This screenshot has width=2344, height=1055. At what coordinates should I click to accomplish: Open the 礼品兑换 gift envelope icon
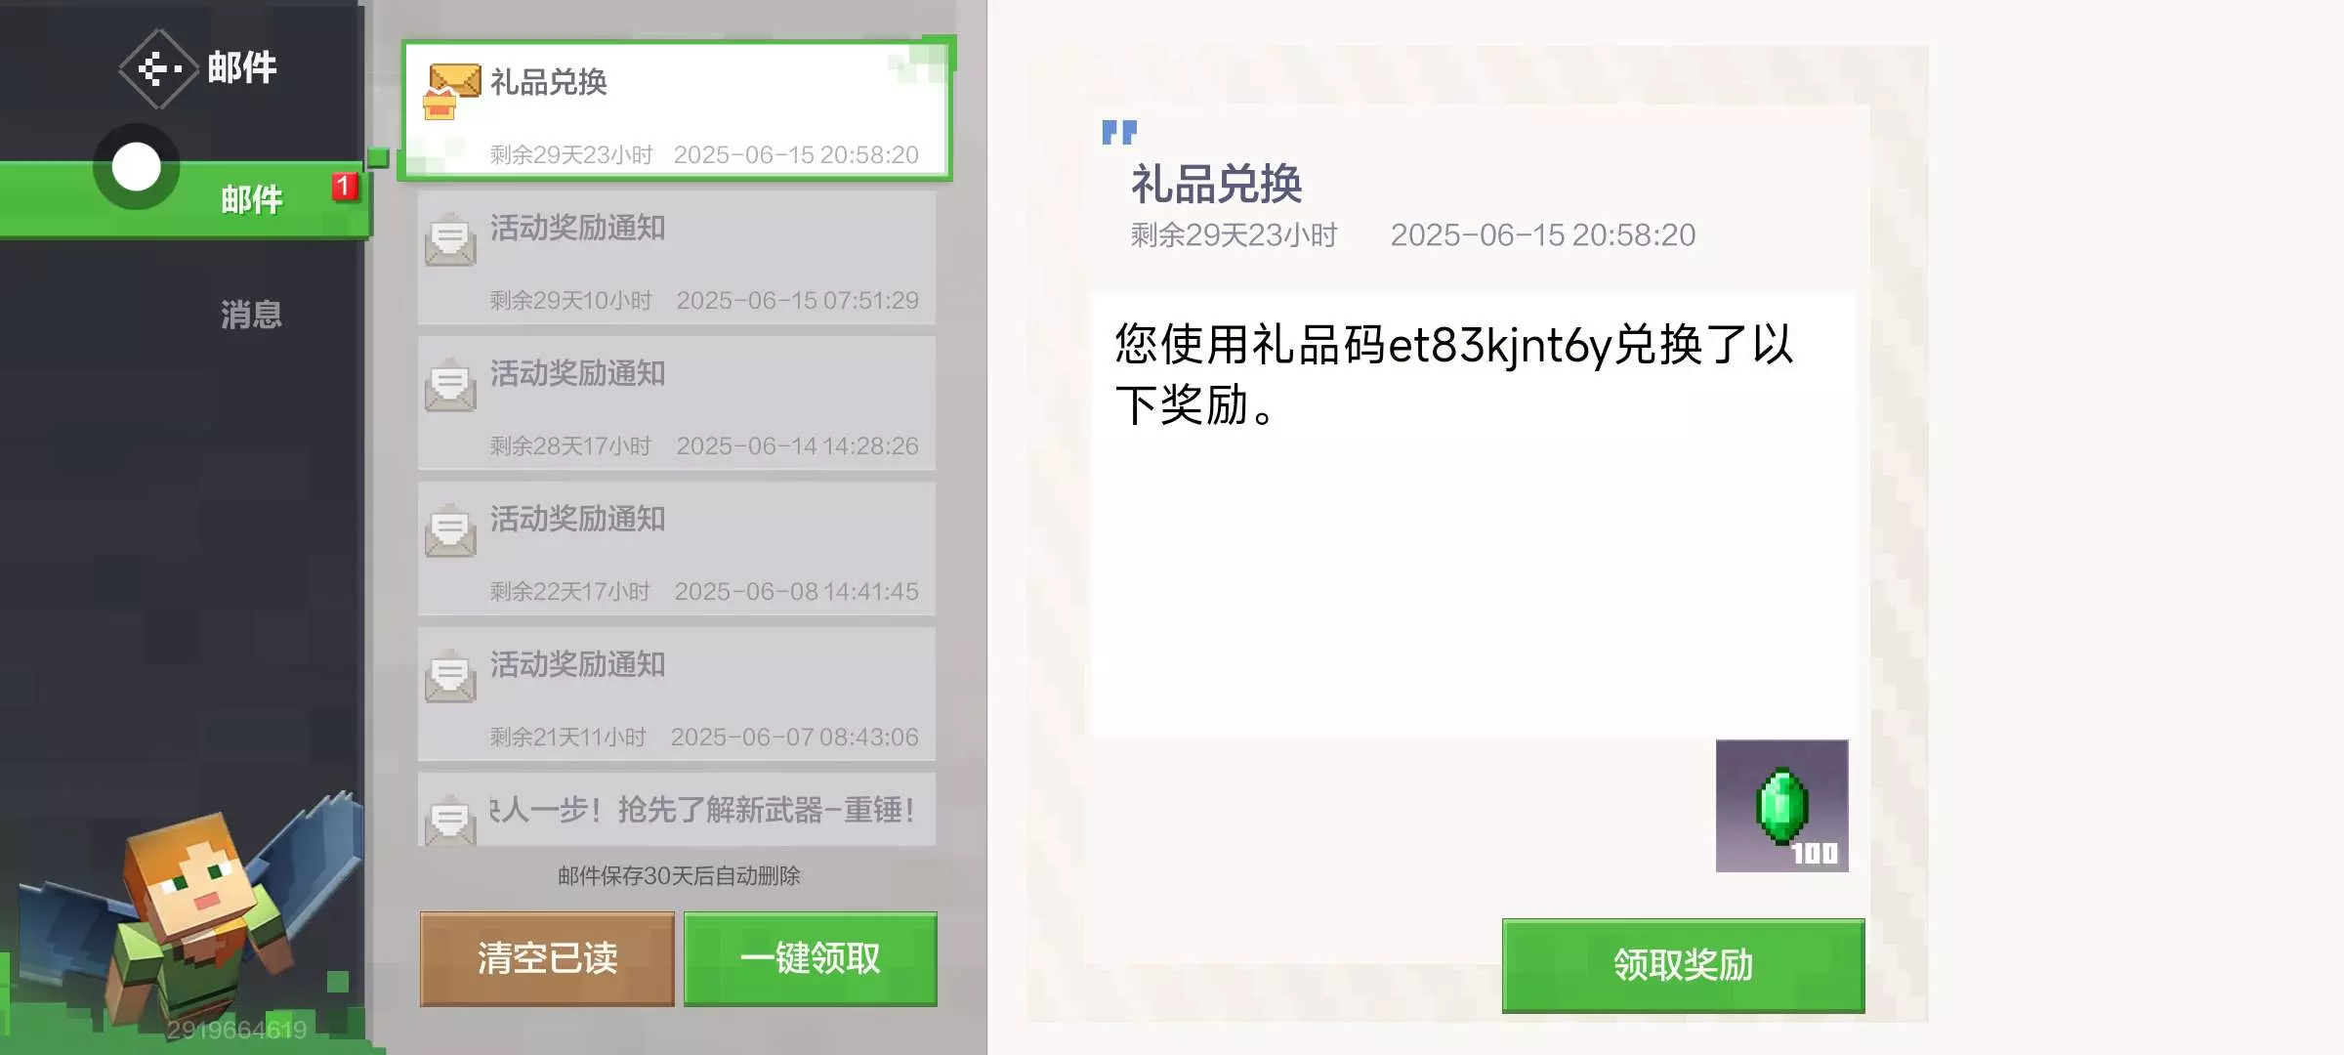click(x=451, y=90)
